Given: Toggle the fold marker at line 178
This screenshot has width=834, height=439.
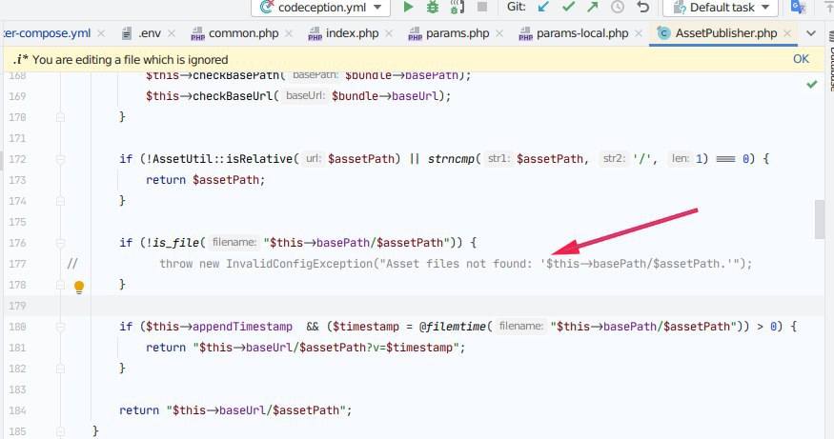Looking at the screenshot, I should pyautogui.click(x=61, y=285).
